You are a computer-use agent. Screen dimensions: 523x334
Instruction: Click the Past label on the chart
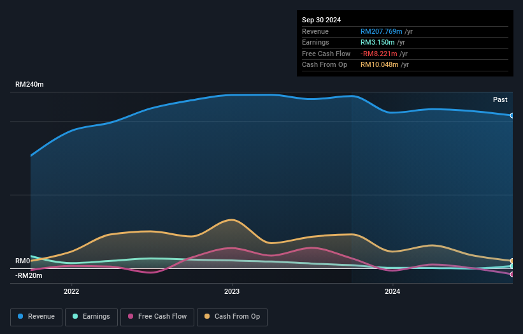pyautogui.click(x=500, y=99)
